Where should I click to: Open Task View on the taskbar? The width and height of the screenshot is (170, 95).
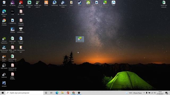[51, 93]
